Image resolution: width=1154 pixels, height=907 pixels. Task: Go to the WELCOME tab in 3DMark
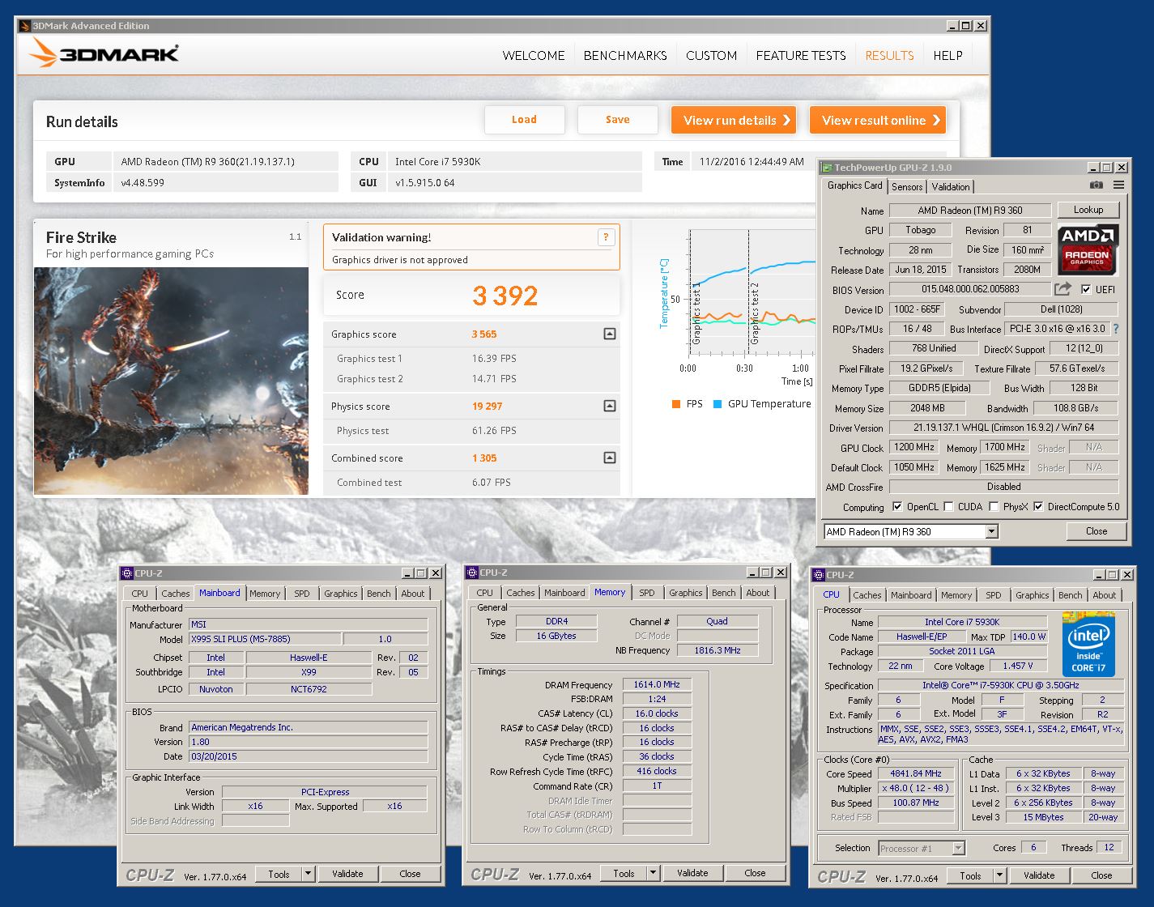[x=534, y=56]
